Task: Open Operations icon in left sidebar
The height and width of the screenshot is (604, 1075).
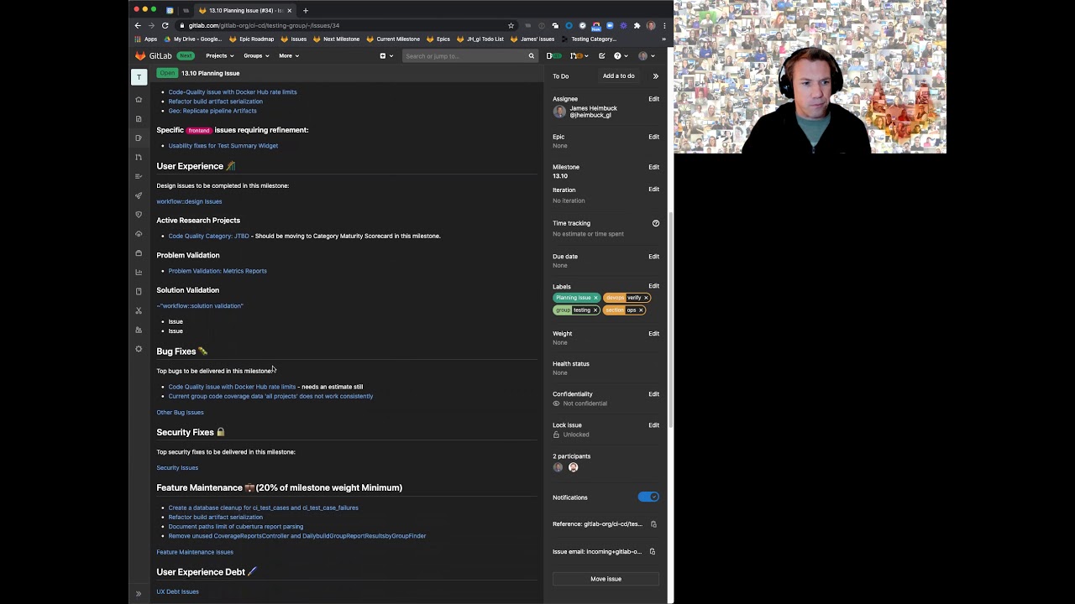Action: [139, 234]
